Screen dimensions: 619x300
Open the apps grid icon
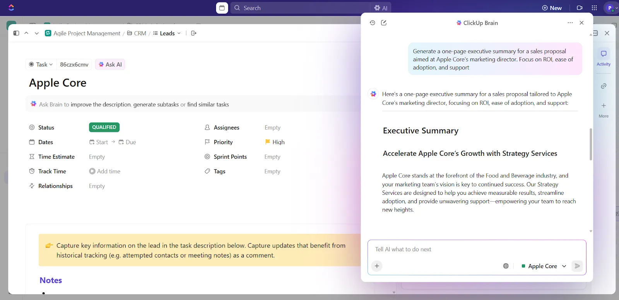[x=594, y=8]
